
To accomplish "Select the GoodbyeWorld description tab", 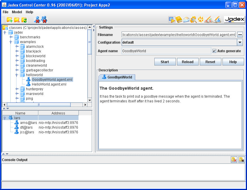I will (x=117, y=77).
